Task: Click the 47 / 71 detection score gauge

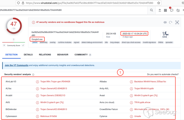Action: pos(14,26)
